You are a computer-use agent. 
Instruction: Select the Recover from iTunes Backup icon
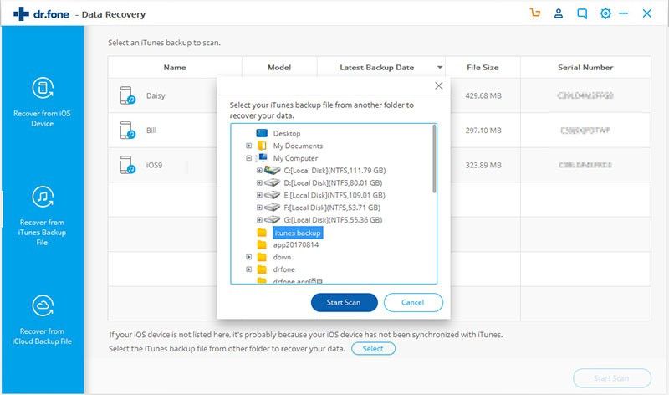point(43,197)
